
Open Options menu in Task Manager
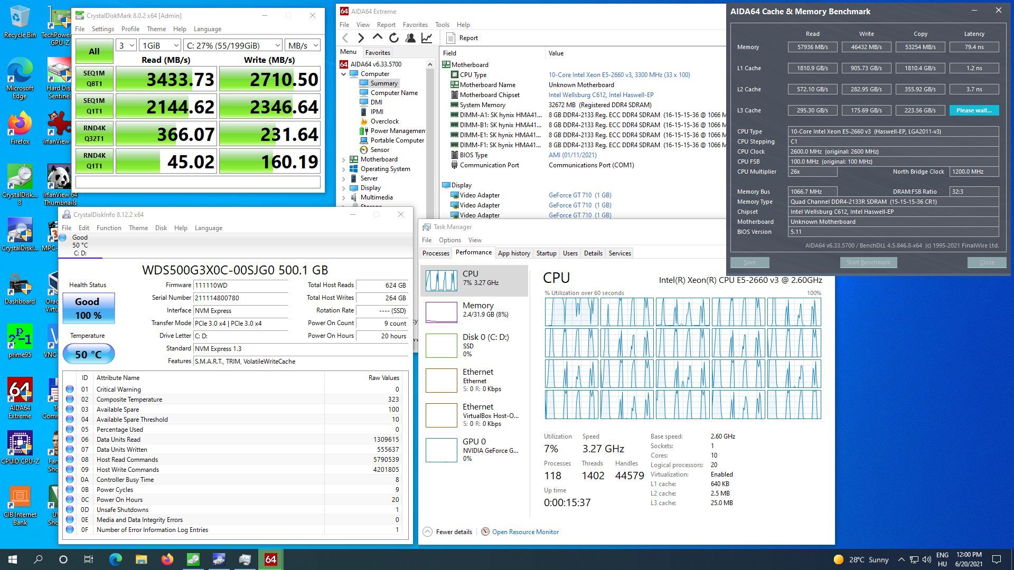(449, 240)
